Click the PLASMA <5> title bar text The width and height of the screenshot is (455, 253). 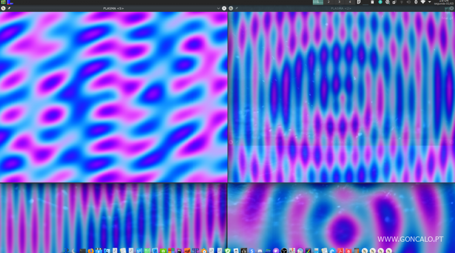pos(113,9)
